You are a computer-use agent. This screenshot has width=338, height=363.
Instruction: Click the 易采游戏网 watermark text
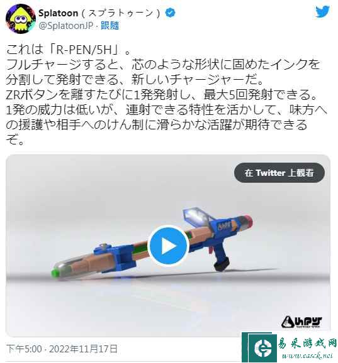[x=307, y=344]
